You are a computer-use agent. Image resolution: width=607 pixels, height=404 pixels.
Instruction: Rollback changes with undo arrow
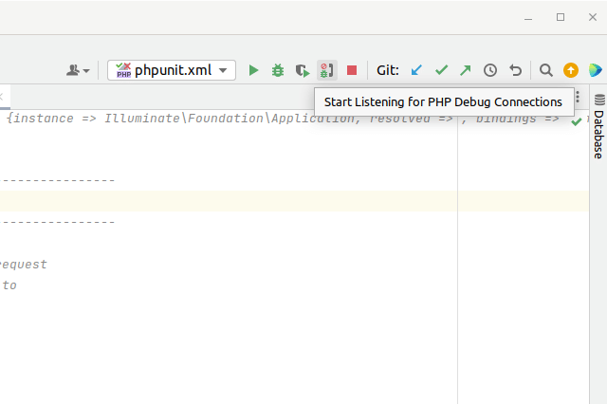click(x=515, y=70)
